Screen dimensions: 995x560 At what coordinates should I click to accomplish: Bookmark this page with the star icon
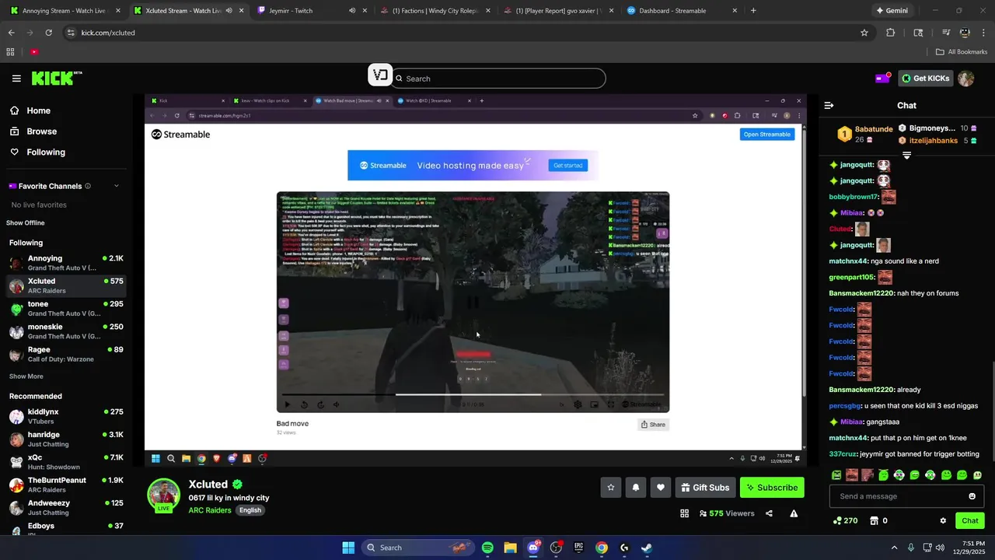[864, 33]
